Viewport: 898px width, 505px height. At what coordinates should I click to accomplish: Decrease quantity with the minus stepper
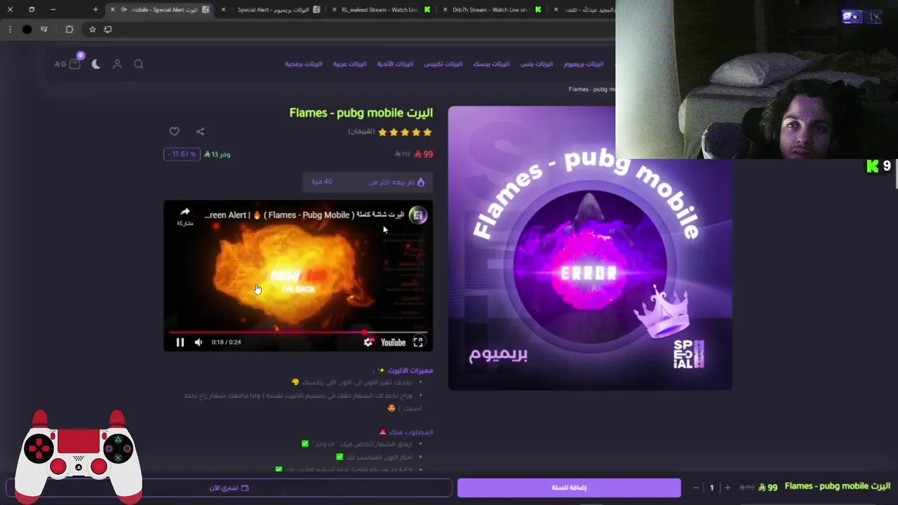point(695,487)
